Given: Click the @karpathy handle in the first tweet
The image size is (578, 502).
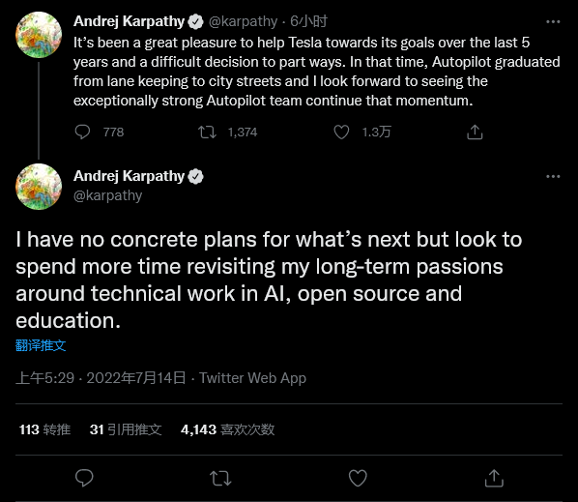Looking at the screenshot, I should (243, 21).
